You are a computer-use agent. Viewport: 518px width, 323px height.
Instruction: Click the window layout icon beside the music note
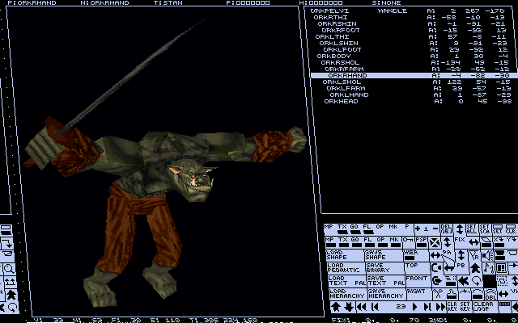click(502, 268)
